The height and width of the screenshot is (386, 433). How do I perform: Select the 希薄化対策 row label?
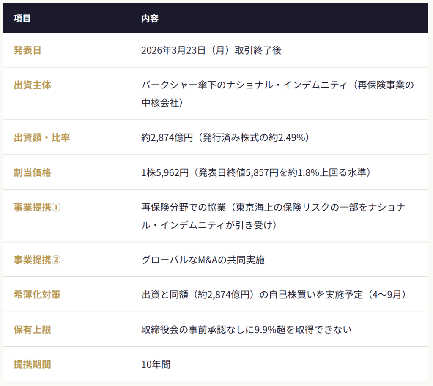point(37,294)
